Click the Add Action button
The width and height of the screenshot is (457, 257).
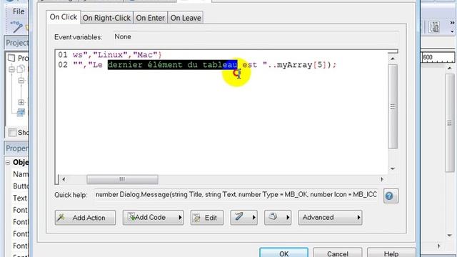tap(85, 217)
